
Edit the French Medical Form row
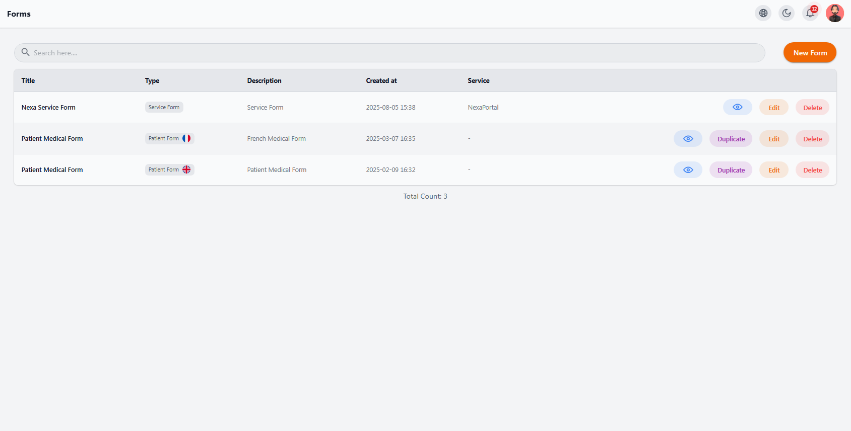click(774, 139)
